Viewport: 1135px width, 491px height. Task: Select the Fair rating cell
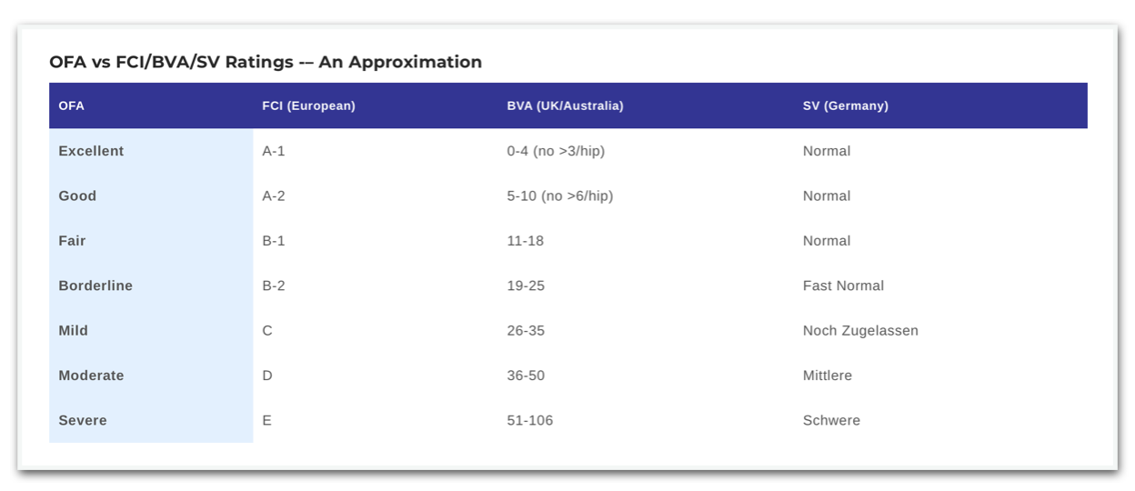pyautogui.click(x=72, y=241)
